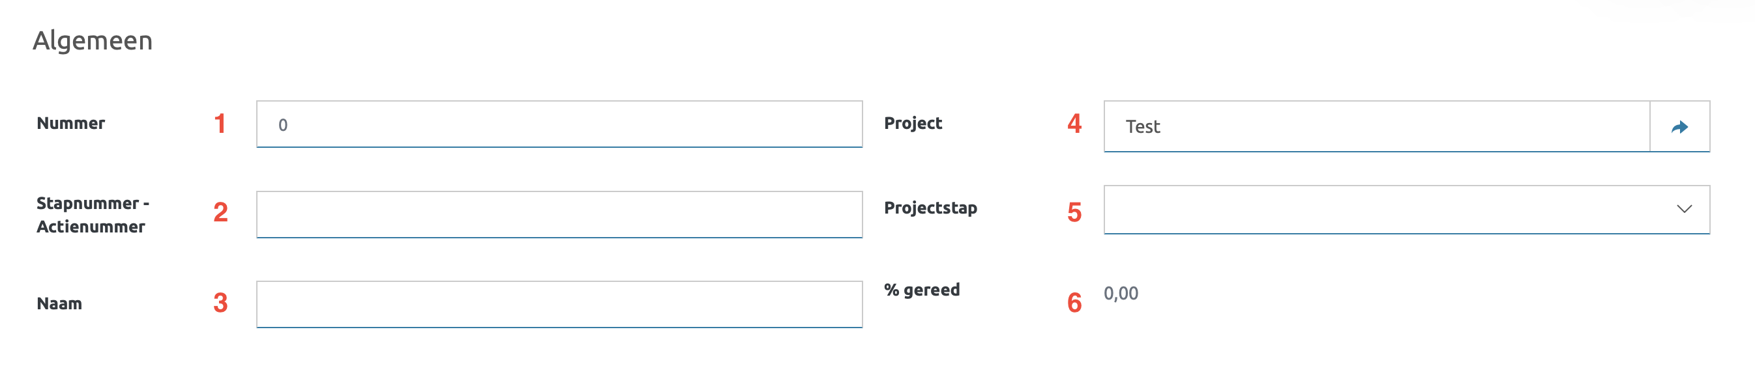Select the Naam input field
The height and width of the screenshot is (392, 1755).
559,304
